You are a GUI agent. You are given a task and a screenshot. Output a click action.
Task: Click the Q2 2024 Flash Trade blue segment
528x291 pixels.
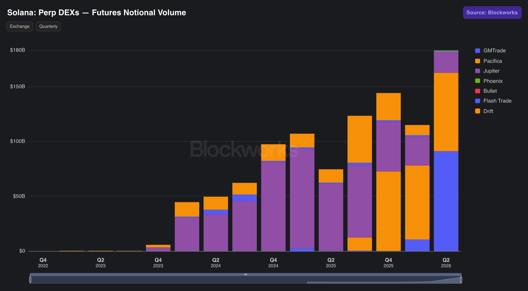216,212
